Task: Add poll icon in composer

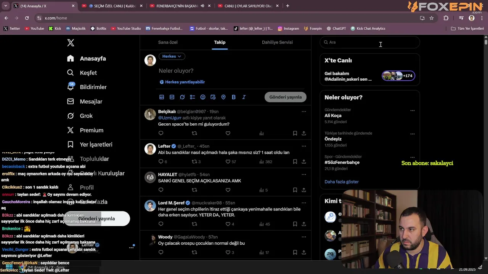Action: tap(193, 97)
